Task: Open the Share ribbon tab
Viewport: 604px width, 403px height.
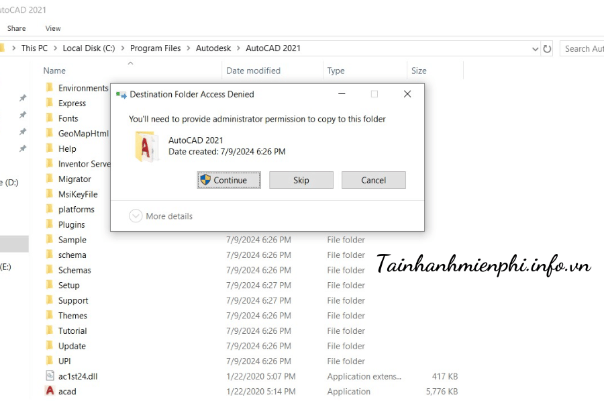Action: point(17,28)
